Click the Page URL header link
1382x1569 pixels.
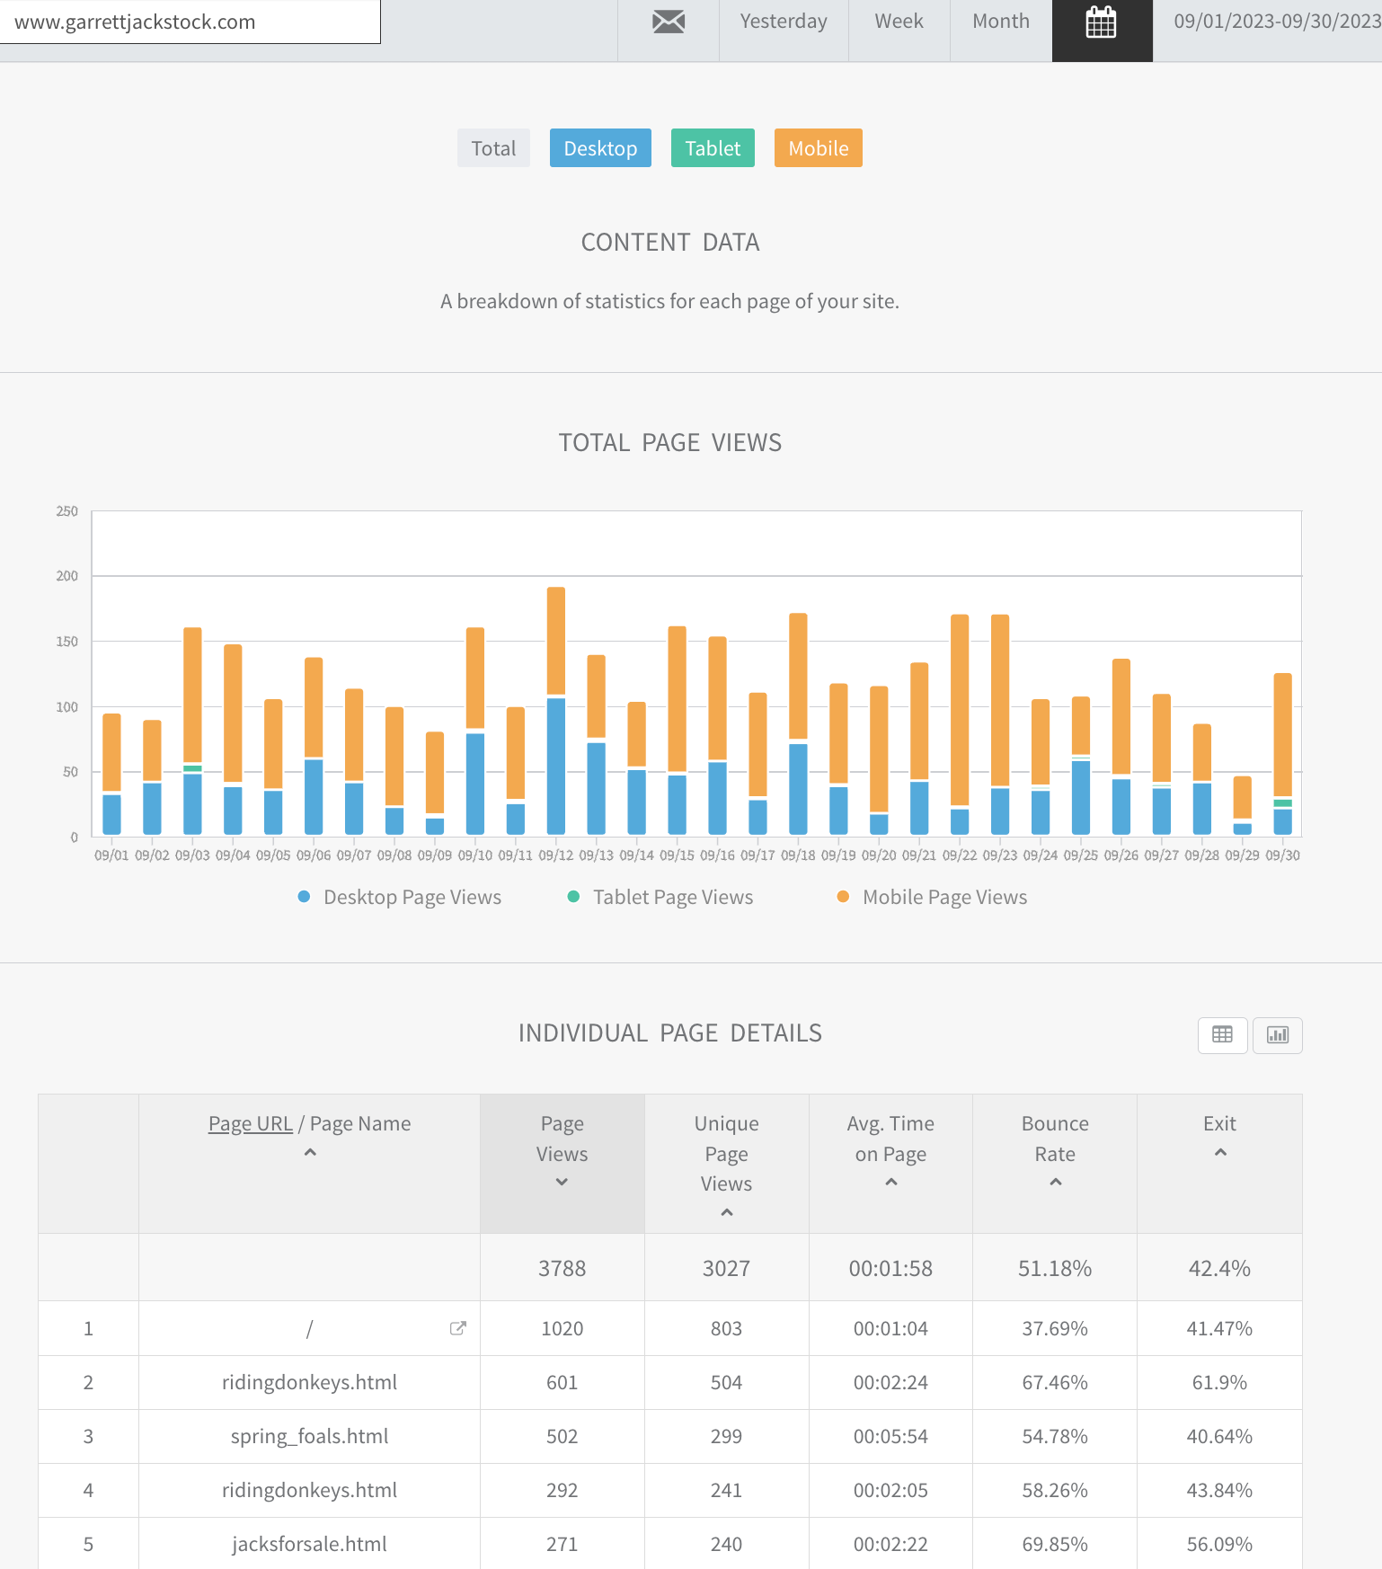click(250, 1123)
